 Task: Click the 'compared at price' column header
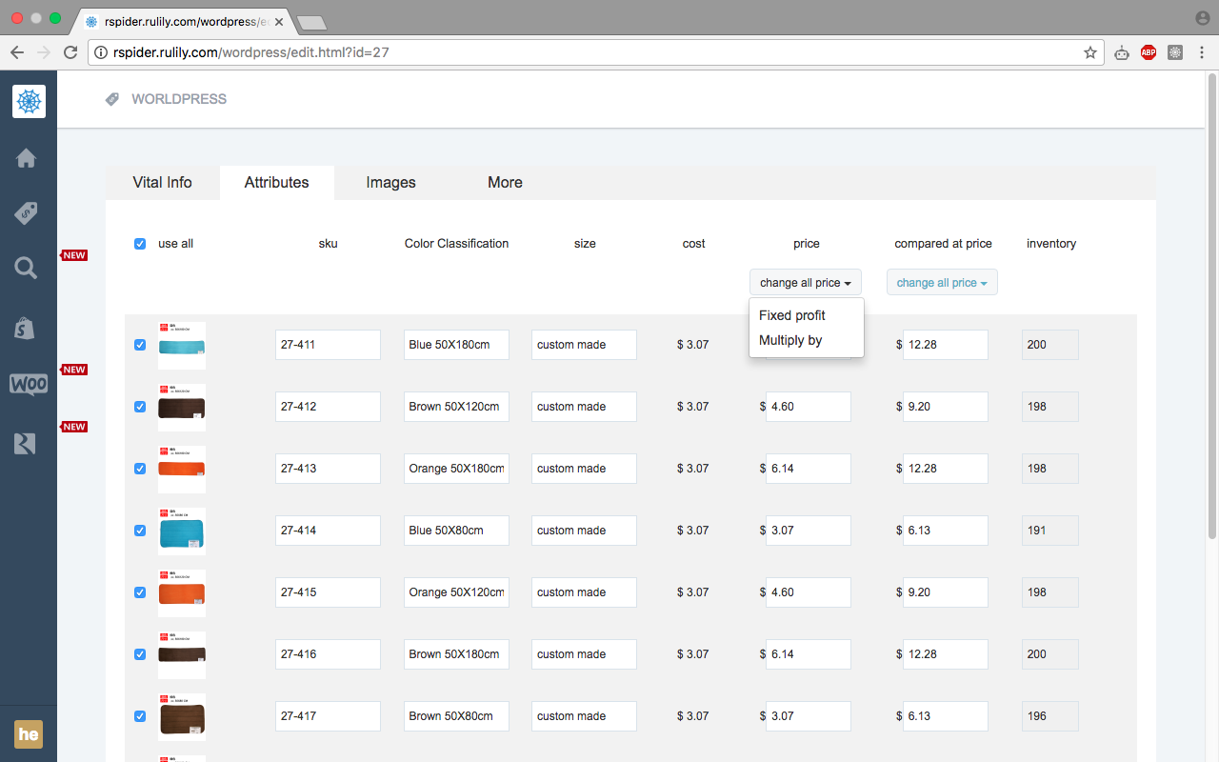point(943,244)
